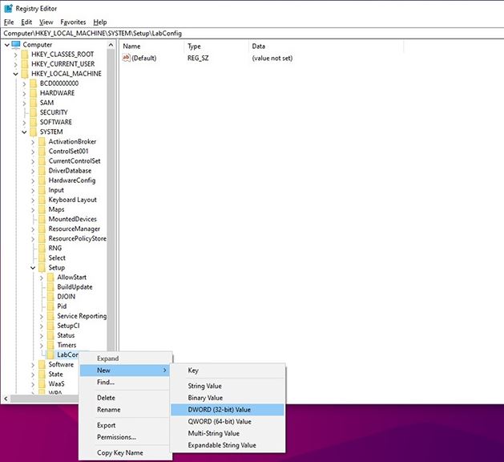Image resolution: width=504 pixels, height=462 pixels.
Task: Choose Key in the New submenu
Action: [228, 371]
